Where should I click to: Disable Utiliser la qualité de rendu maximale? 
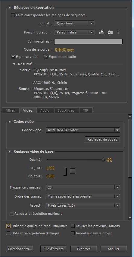pyautogui.click(x=8, y=226)
